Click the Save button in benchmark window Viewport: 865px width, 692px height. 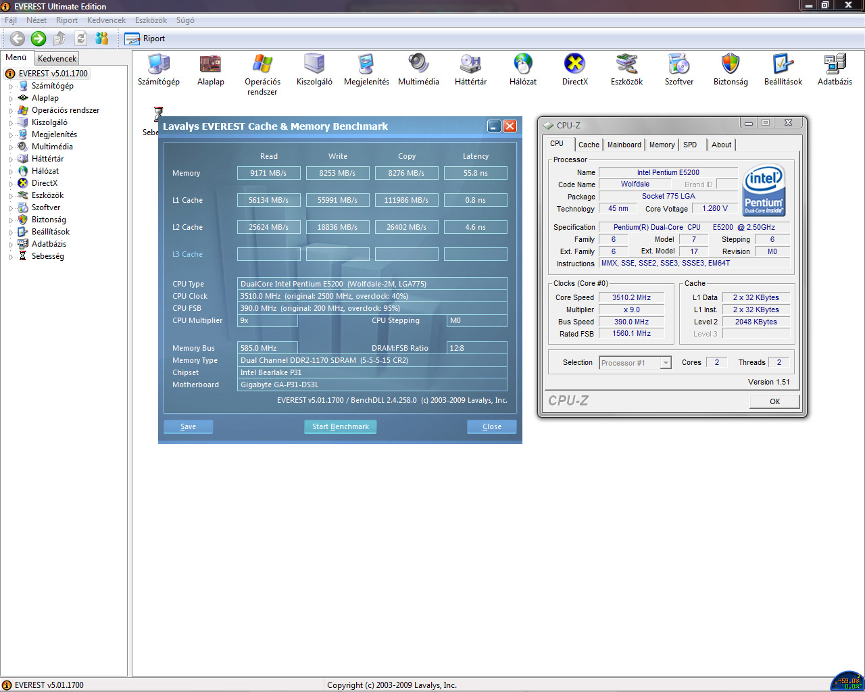pyautogui.click(x=188, y=426)
